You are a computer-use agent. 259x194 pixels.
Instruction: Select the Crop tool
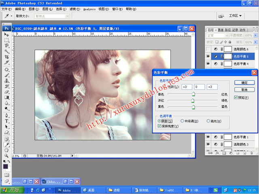click(x=6, y=57)
